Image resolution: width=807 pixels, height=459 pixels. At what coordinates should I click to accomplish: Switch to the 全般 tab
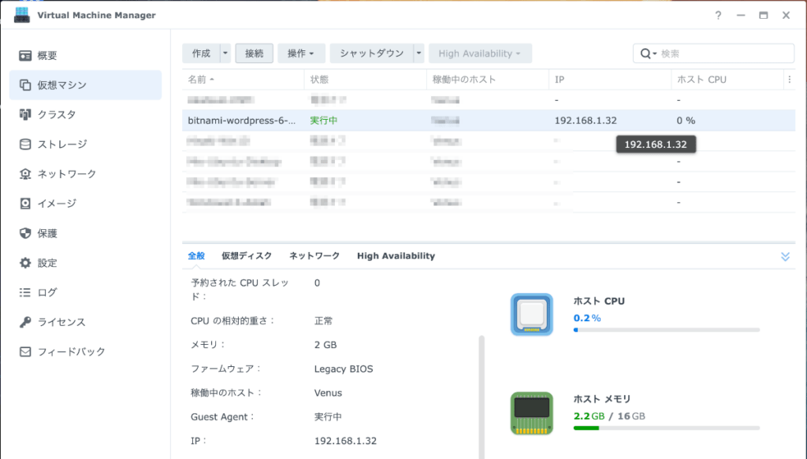pos(196,256)
